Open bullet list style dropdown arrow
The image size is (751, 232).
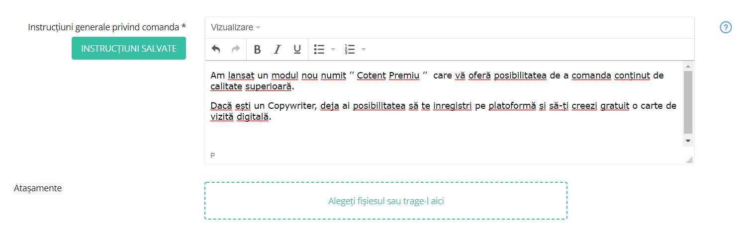point(333,49)
